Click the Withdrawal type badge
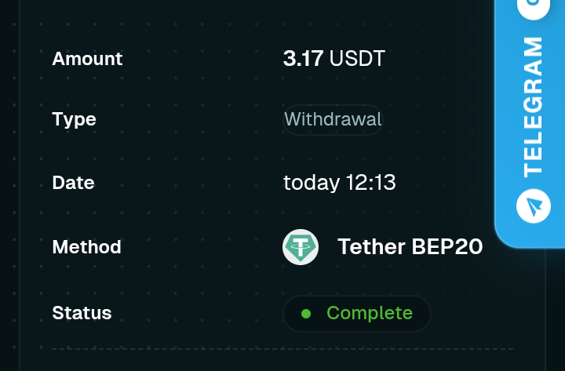 (333, 119)
